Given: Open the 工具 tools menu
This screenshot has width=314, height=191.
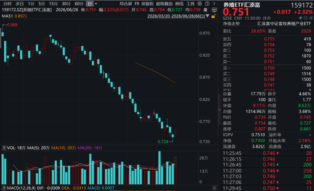Looking at the screenshot, I should (190, 4).
